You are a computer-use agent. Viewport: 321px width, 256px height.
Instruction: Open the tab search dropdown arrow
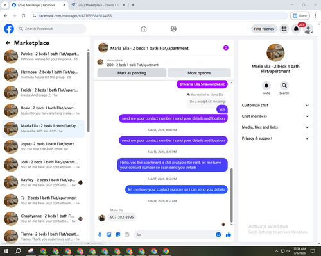(x=5, y=5)
